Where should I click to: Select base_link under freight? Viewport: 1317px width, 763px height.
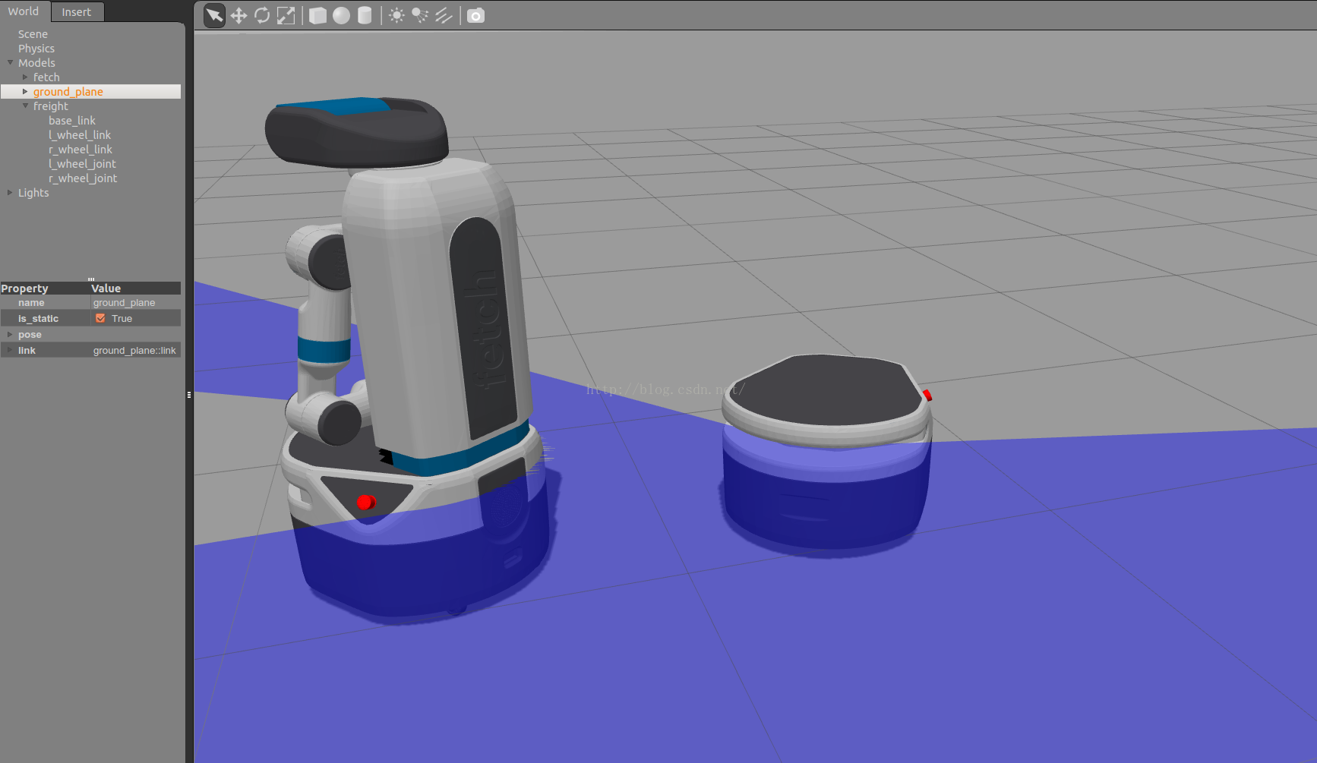[72, 121]
